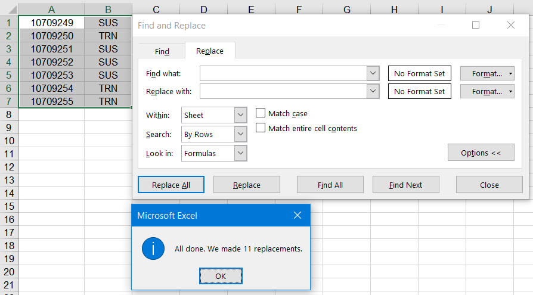Click cell containing 10709250
Screen dimensions: 533x295
click(52, 36)
